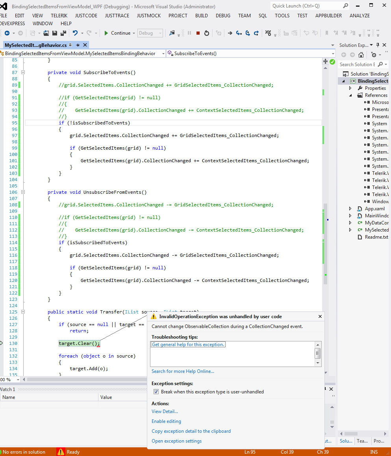Viewport: 391px width, 456px height.
Task: Collapse the UnsubscribeFromEvents method outline
Action: [23, 192]
